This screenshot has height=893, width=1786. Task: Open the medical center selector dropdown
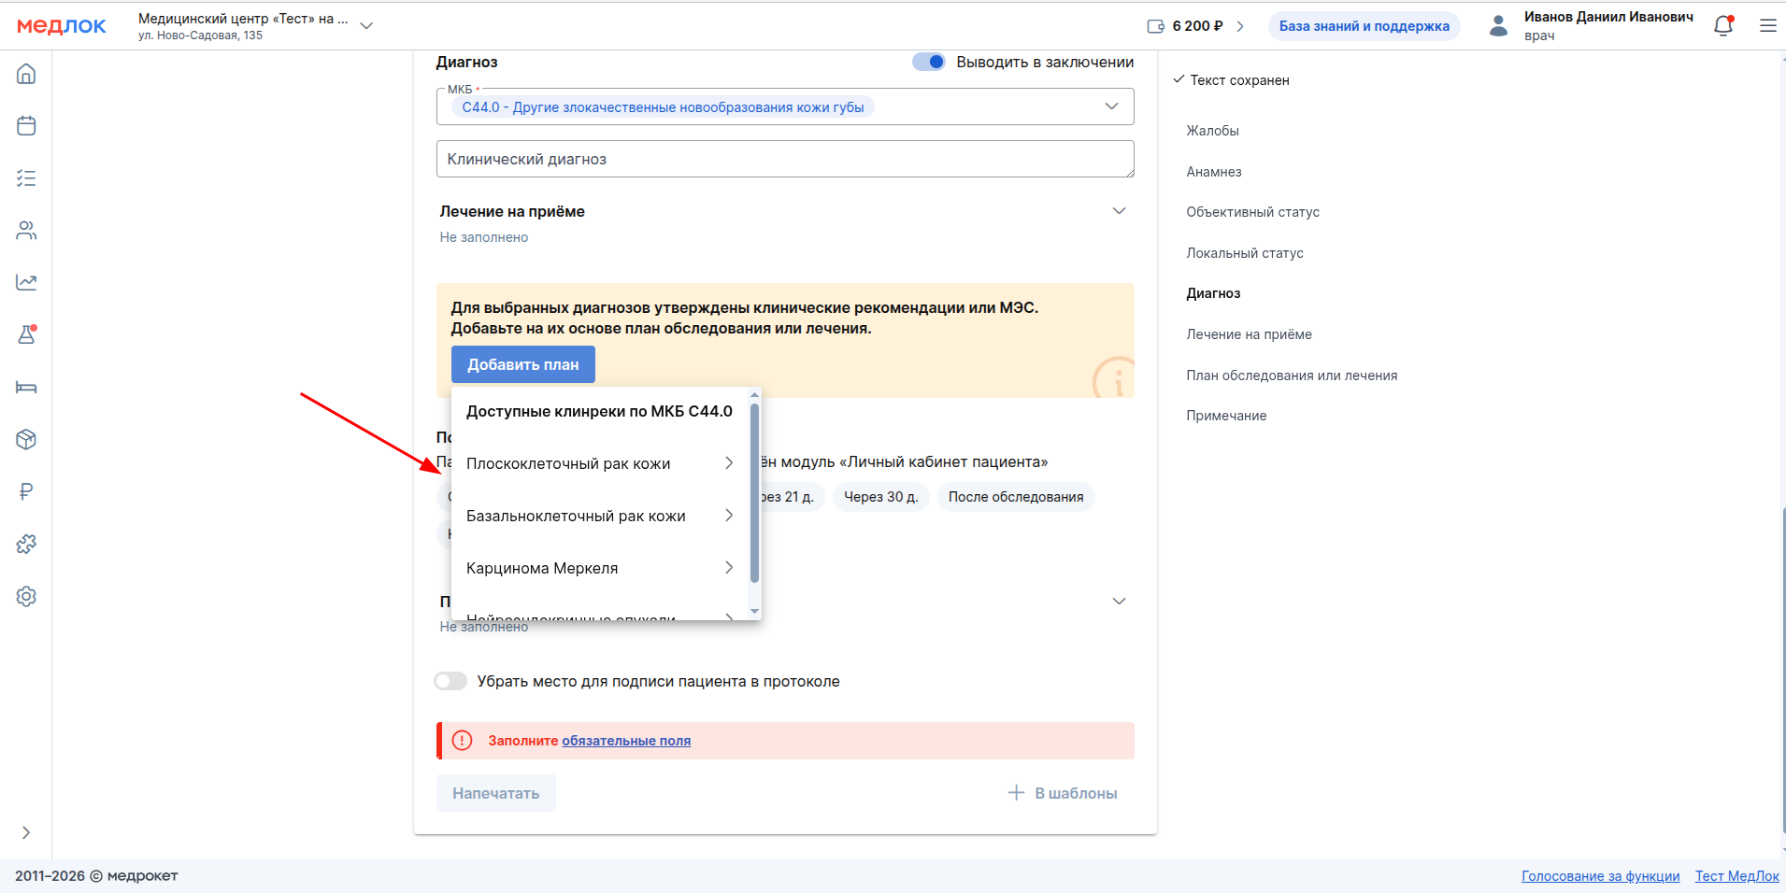coord(366,26)
